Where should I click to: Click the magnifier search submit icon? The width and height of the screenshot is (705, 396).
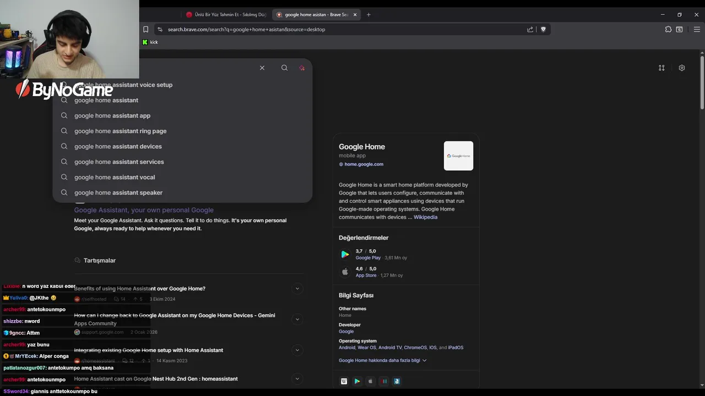tap(284, 68)
